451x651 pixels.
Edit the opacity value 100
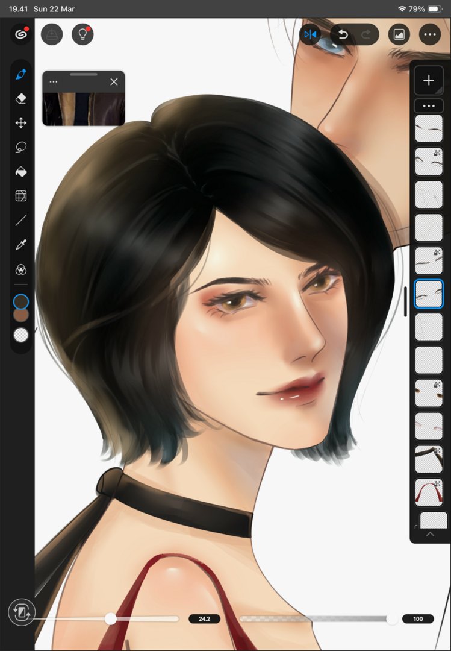point(418,619)
